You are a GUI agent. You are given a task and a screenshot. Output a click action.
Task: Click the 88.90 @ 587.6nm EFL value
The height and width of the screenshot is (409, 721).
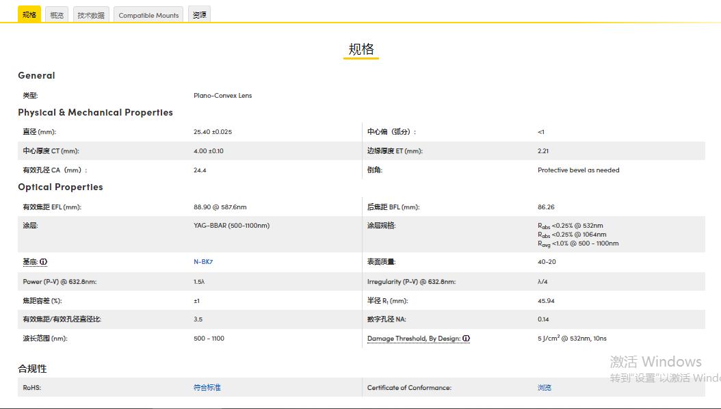221,207
